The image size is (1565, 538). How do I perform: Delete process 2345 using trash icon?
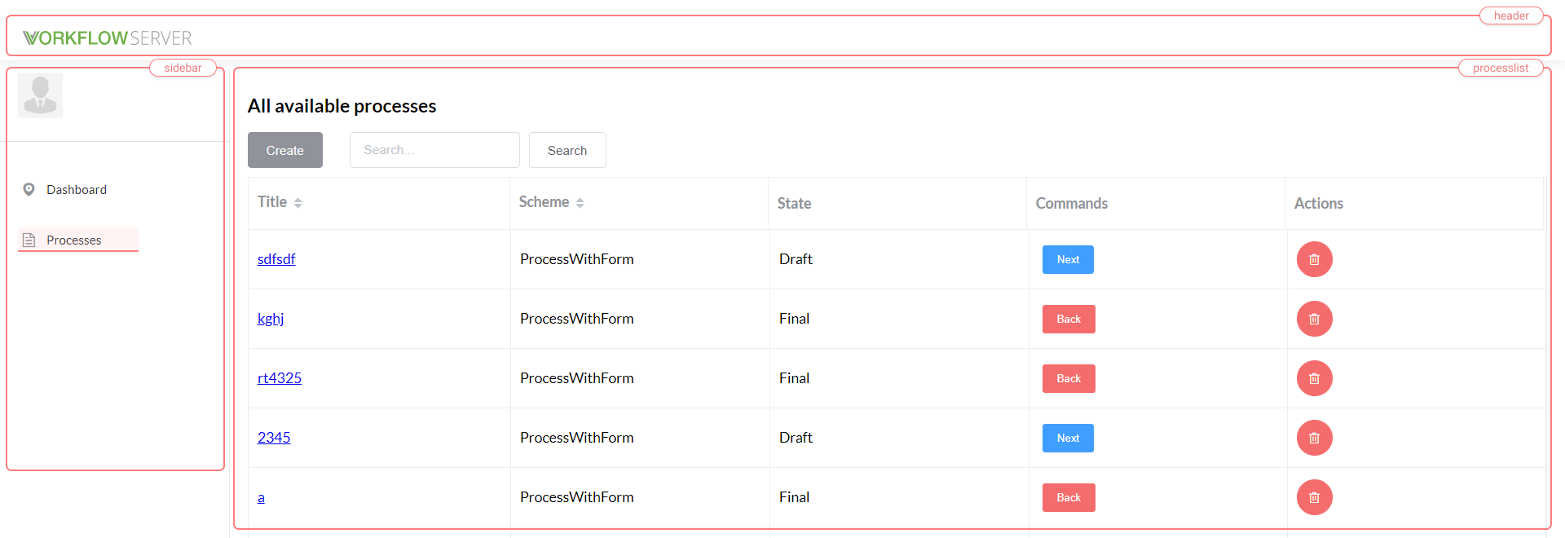[x=1314, y=438]
